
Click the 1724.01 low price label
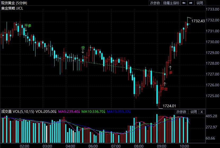coord(169,106)
